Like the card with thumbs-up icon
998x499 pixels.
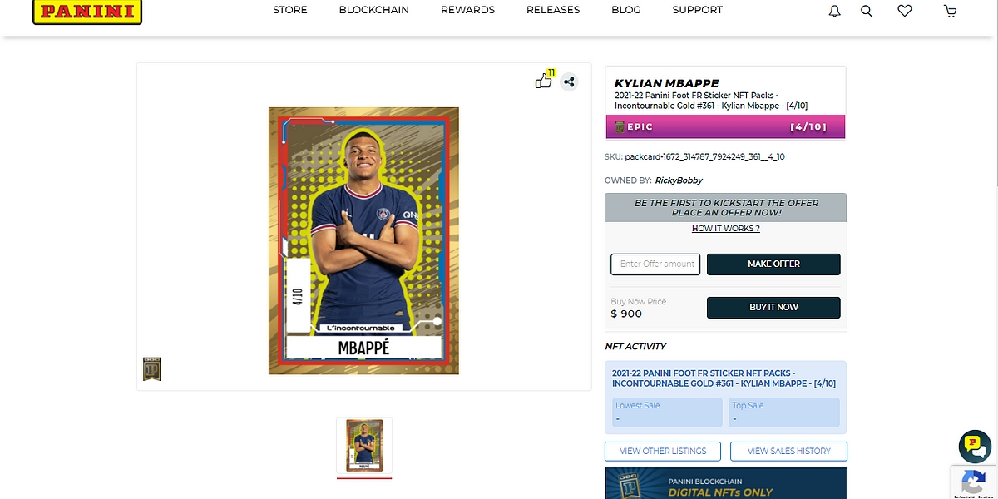pyautogui.click(x=543, y=81)
